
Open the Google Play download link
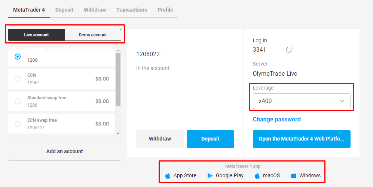click(225, 176)
